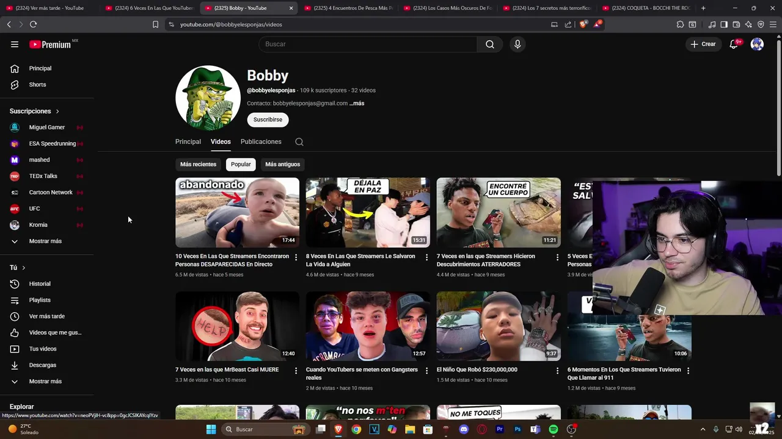782x439 pixels.
Task: Open the abandonado baby video thumbnail
Action: (x=237, y=212)
